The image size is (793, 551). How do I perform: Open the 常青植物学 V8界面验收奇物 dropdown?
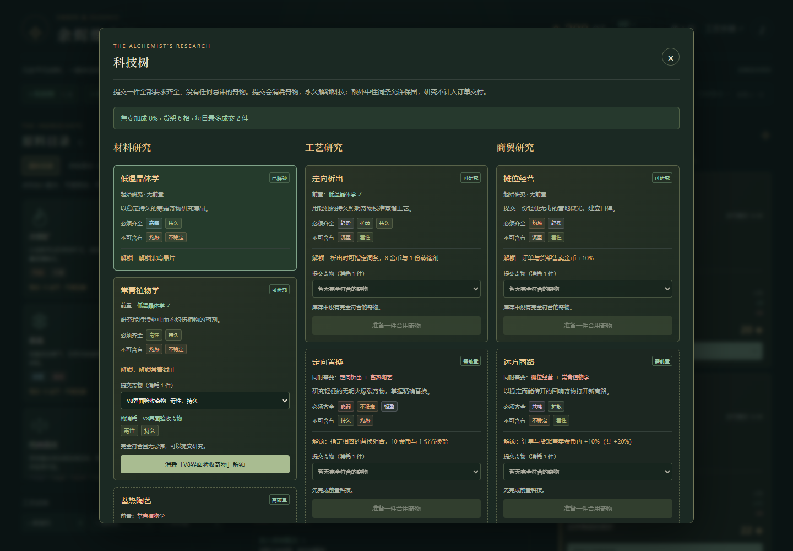click(205, 401)
